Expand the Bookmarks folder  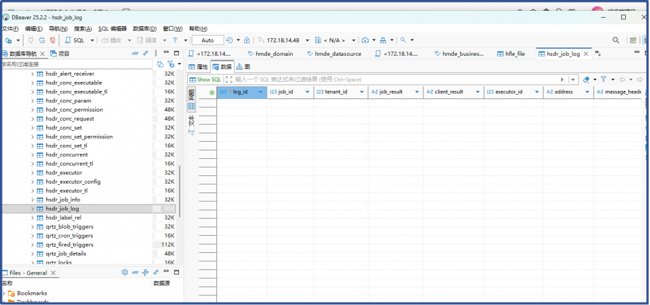click(x=4, y=293)
